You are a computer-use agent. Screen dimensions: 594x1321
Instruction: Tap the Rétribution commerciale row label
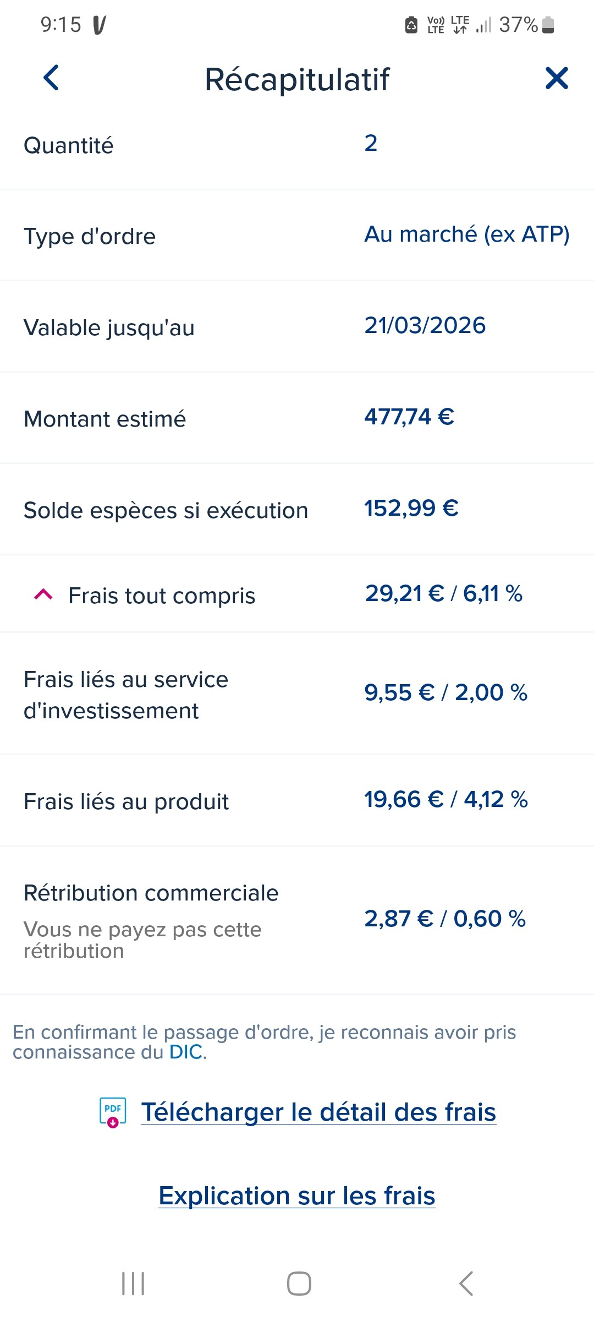click(151, 893)
